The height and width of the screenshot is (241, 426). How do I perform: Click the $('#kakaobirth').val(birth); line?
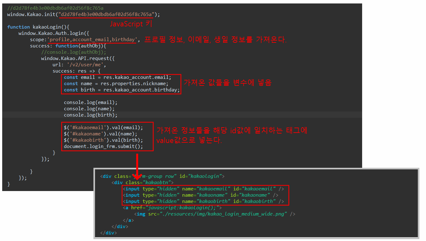pos(104,140)
